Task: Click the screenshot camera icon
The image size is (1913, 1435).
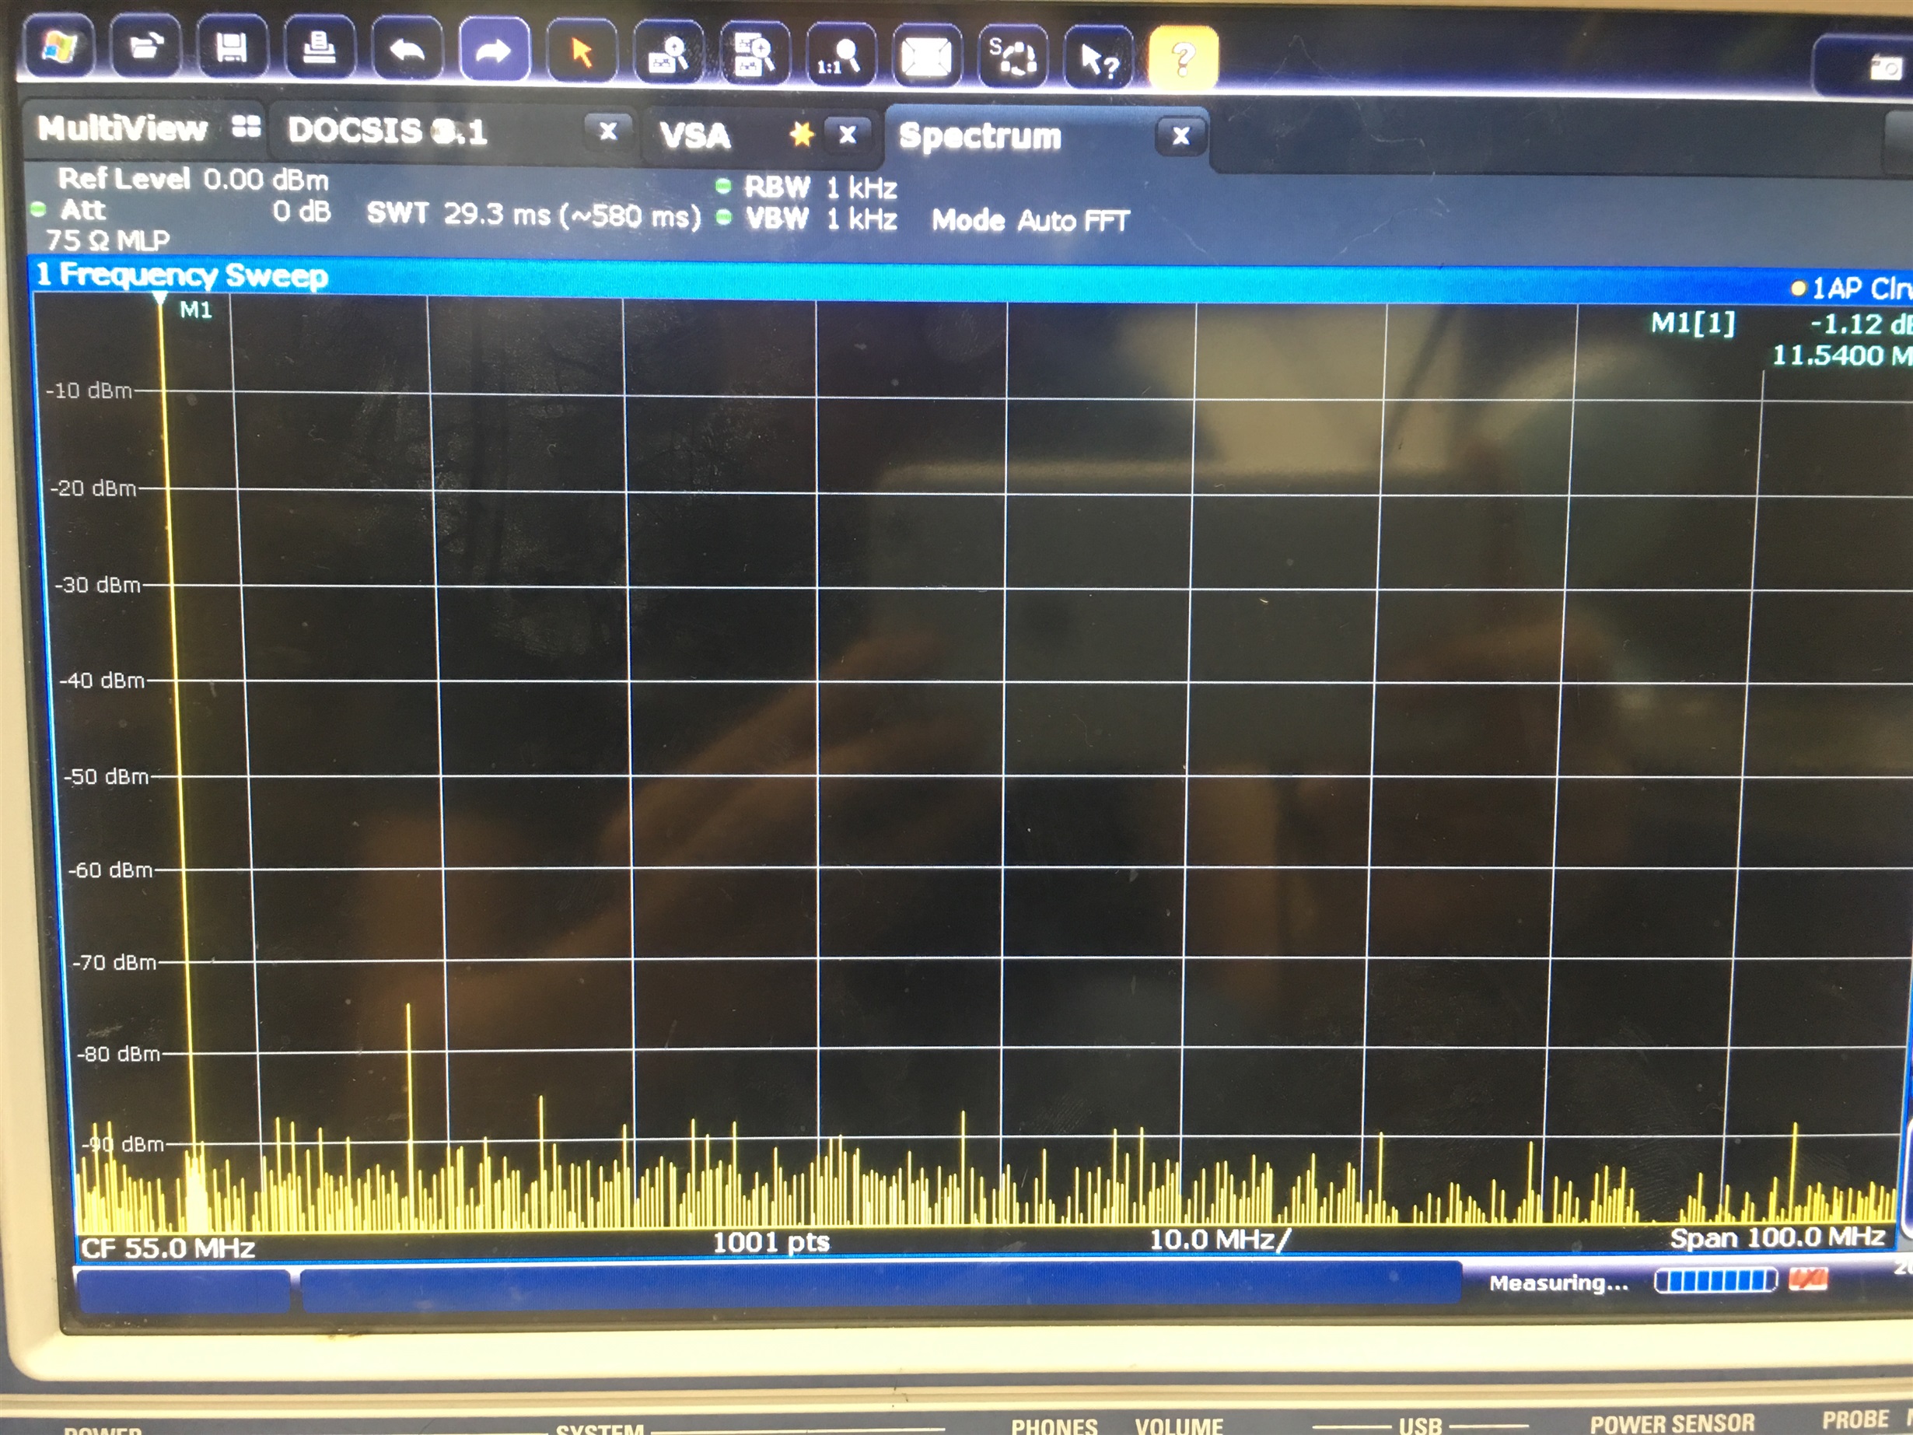Action: point(1883,68)
